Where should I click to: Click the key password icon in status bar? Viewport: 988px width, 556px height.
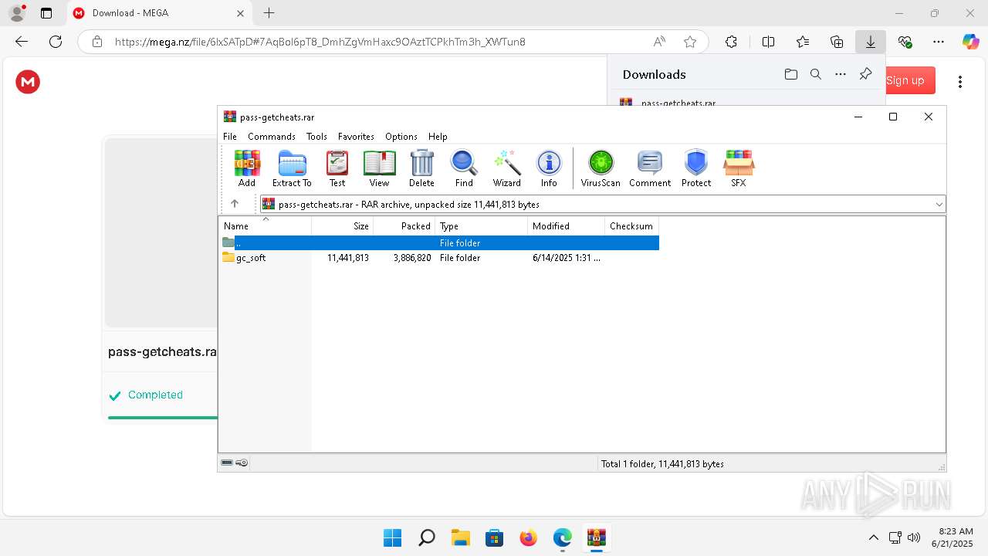(x=242, y=463)
